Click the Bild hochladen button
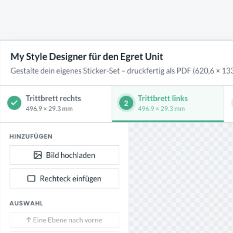This screenshot has width=233, height=233. point(64,155)
